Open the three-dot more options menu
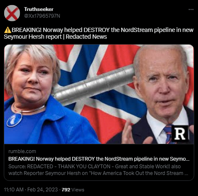 [191, 10]
